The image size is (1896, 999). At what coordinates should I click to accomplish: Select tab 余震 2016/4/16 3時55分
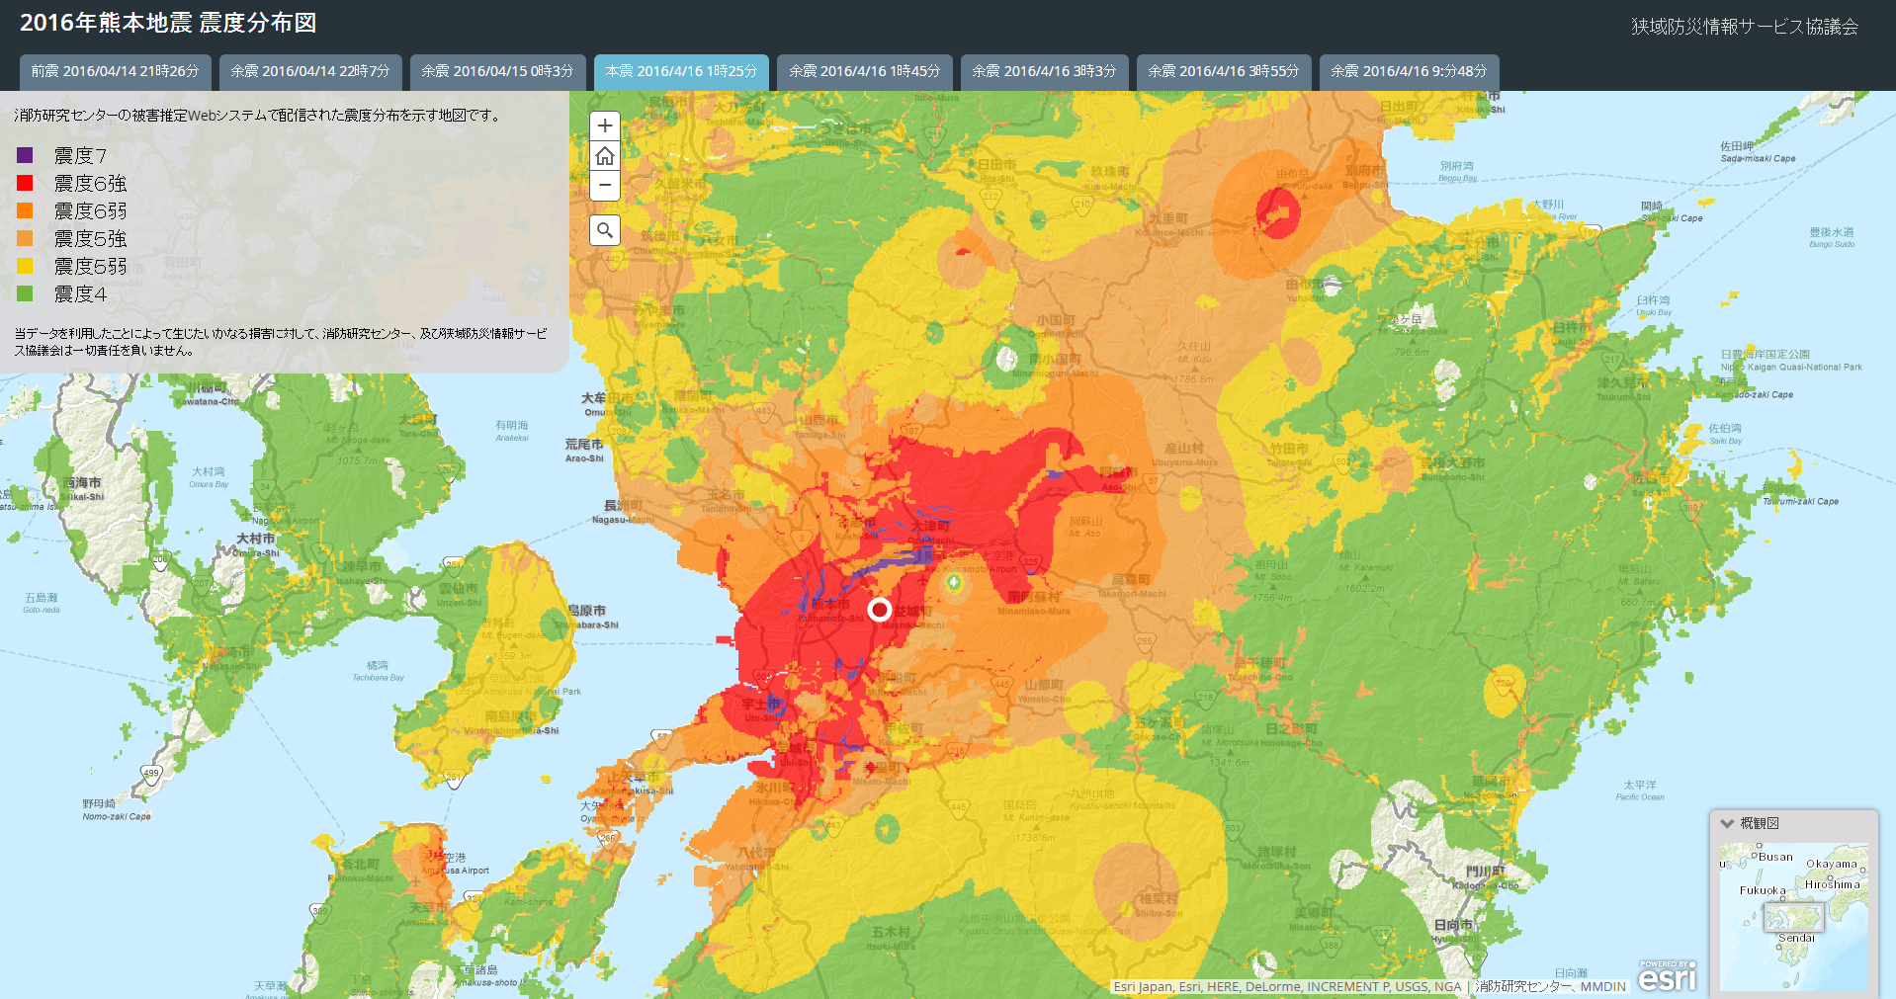tap(1224, 72)
